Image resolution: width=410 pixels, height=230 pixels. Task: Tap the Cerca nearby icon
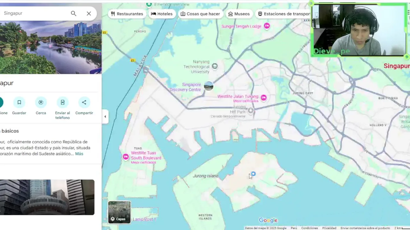tap(41, 102)
